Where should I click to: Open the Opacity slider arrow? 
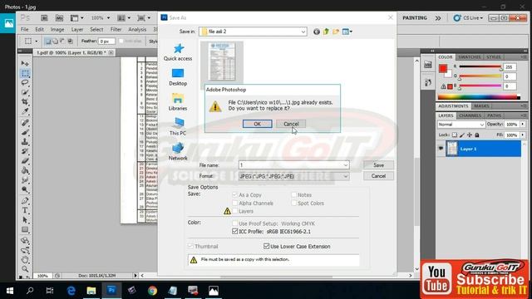coord(523,125)
